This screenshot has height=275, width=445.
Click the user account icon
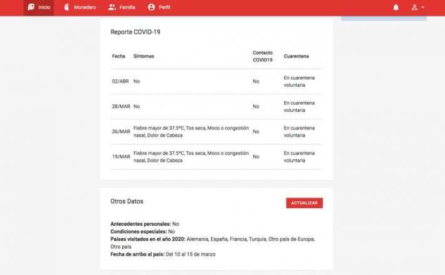point(414,7)
